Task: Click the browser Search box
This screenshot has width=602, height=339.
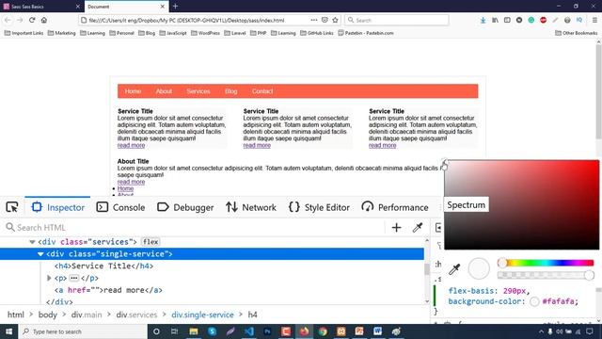Action: 397,20
